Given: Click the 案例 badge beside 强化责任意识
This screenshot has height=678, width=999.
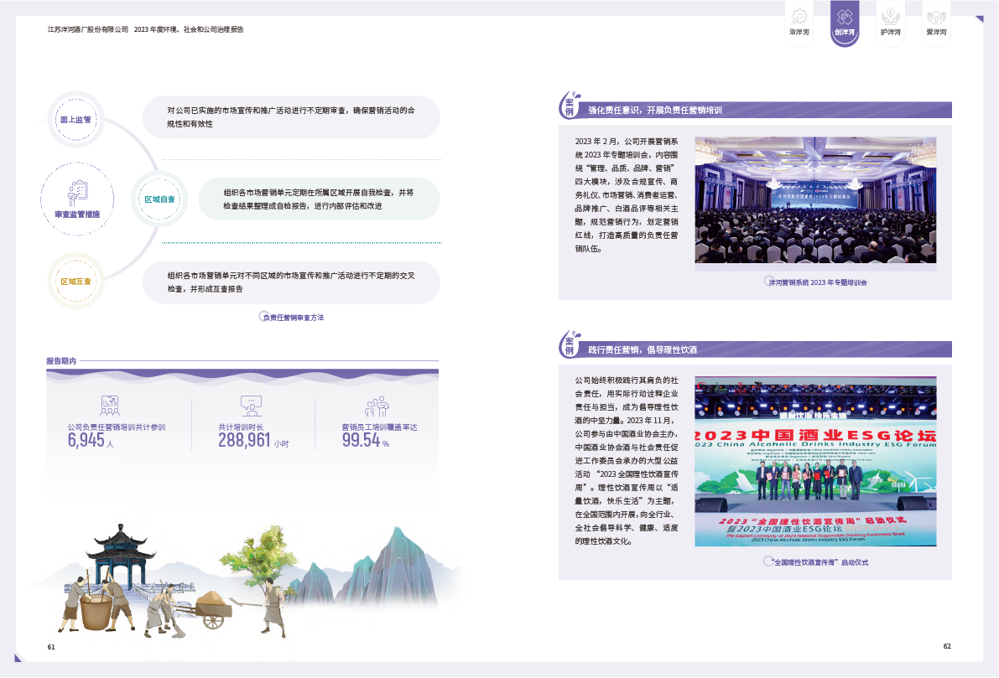Looking at the screenshot, I should 570,106.
